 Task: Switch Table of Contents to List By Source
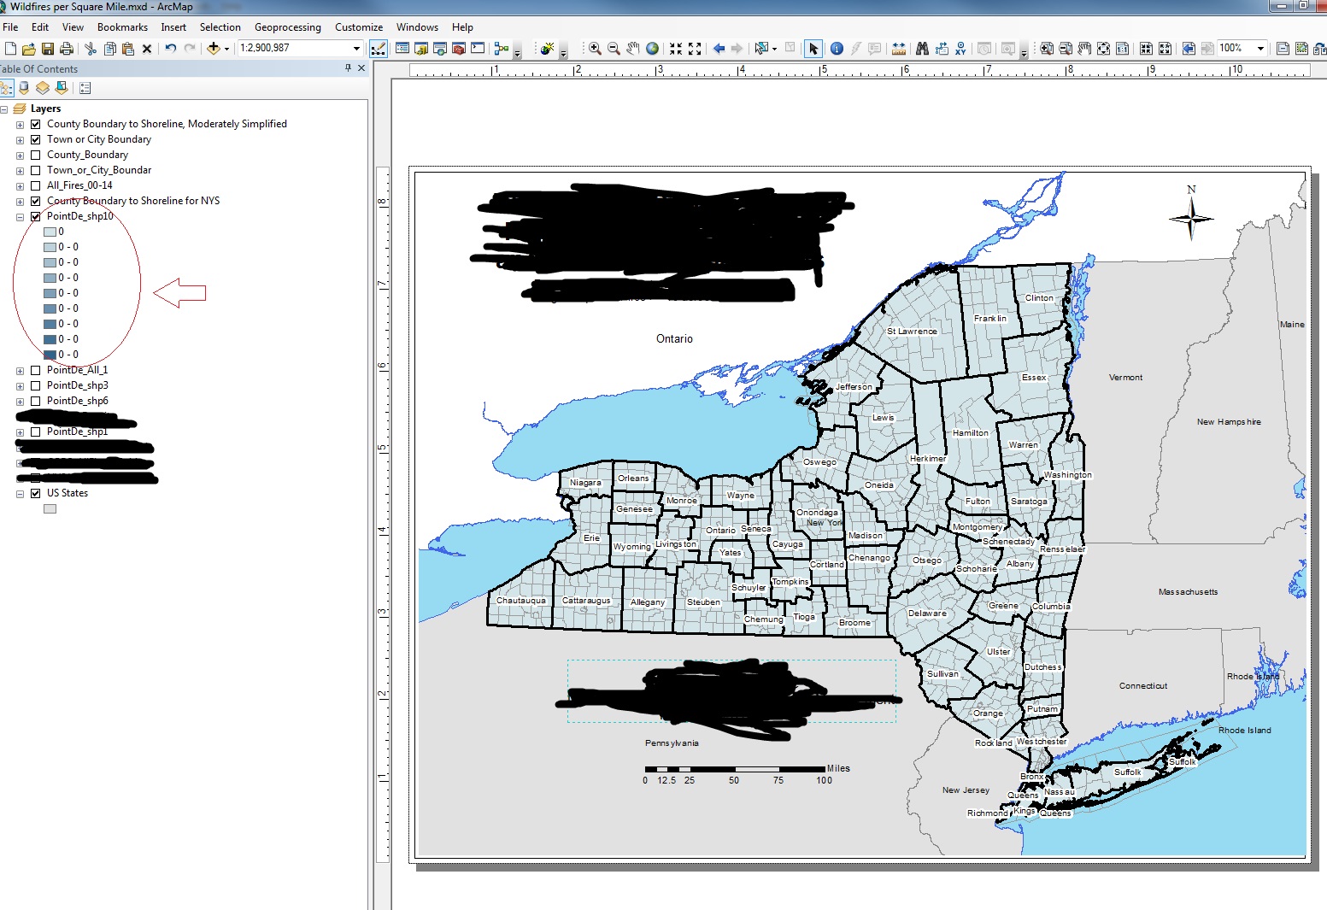pyautogui.click(x=24, y=86)
